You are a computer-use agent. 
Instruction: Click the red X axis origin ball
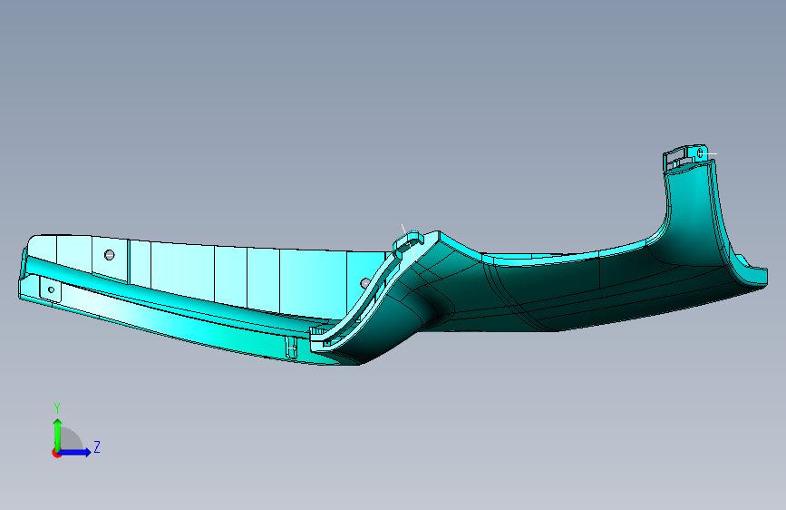coord(56,453)
